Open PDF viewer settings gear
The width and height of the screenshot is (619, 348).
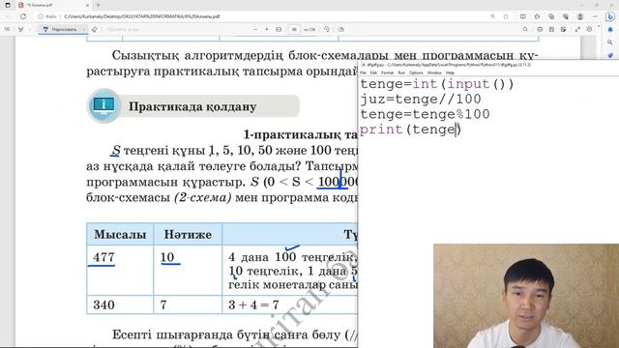589,30
